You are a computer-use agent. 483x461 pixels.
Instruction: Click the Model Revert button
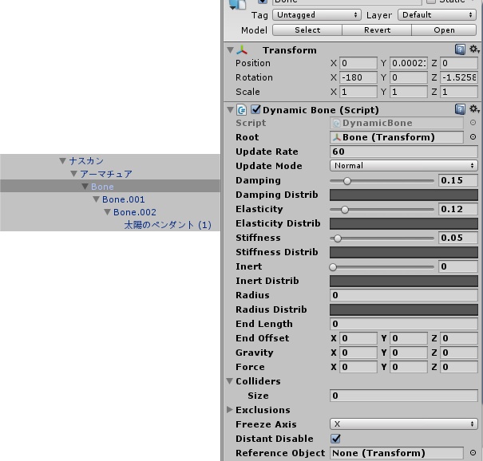[377, 30]
